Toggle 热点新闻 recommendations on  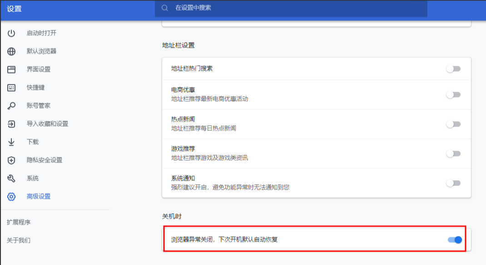point(453,124)
